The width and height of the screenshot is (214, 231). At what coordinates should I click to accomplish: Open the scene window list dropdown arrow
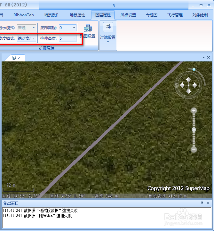coord(203,58)
